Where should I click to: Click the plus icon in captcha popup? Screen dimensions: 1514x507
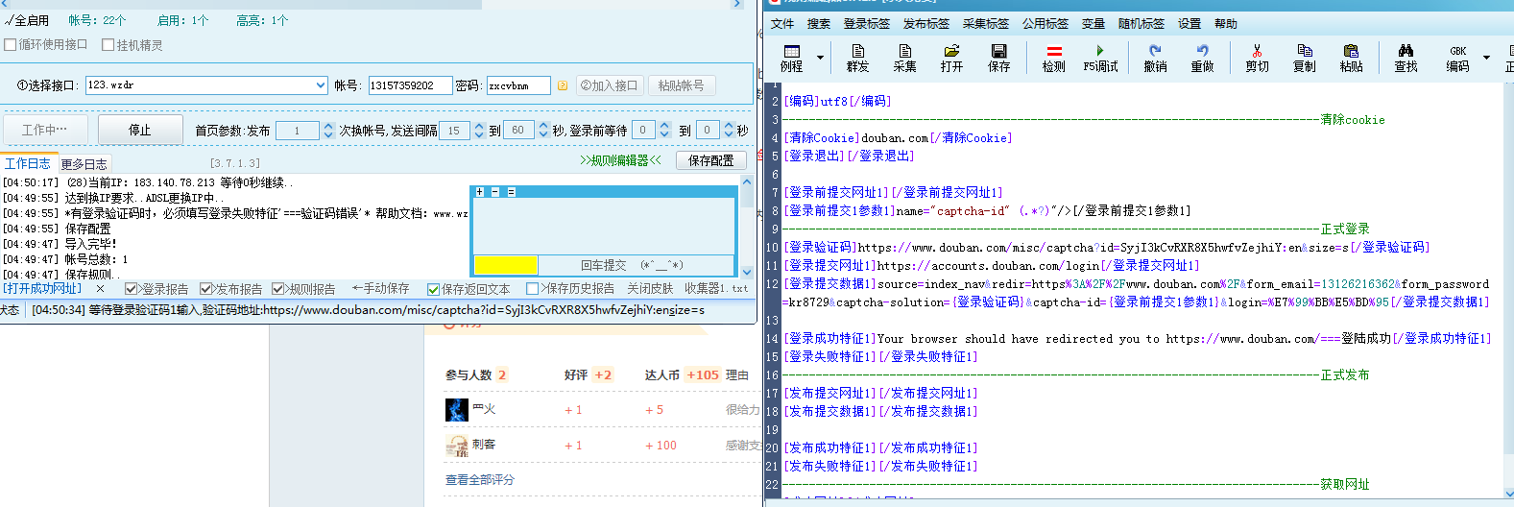point(480,192)
